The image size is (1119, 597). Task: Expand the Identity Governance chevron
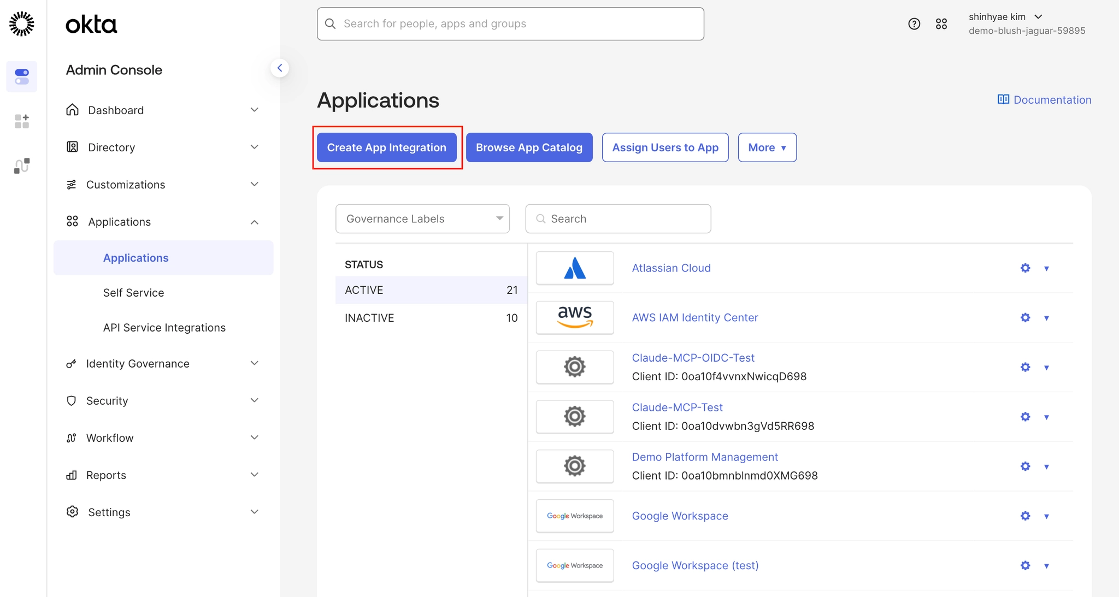pos(254,363)
